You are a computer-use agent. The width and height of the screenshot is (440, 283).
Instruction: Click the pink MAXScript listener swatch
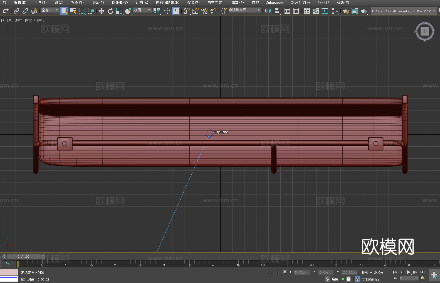click(9, 272)
